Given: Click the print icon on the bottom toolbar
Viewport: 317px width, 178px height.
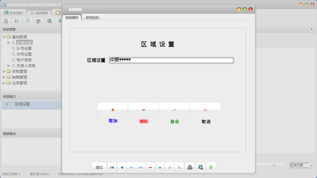Looking at the screenshot, I should click(190, 167).
